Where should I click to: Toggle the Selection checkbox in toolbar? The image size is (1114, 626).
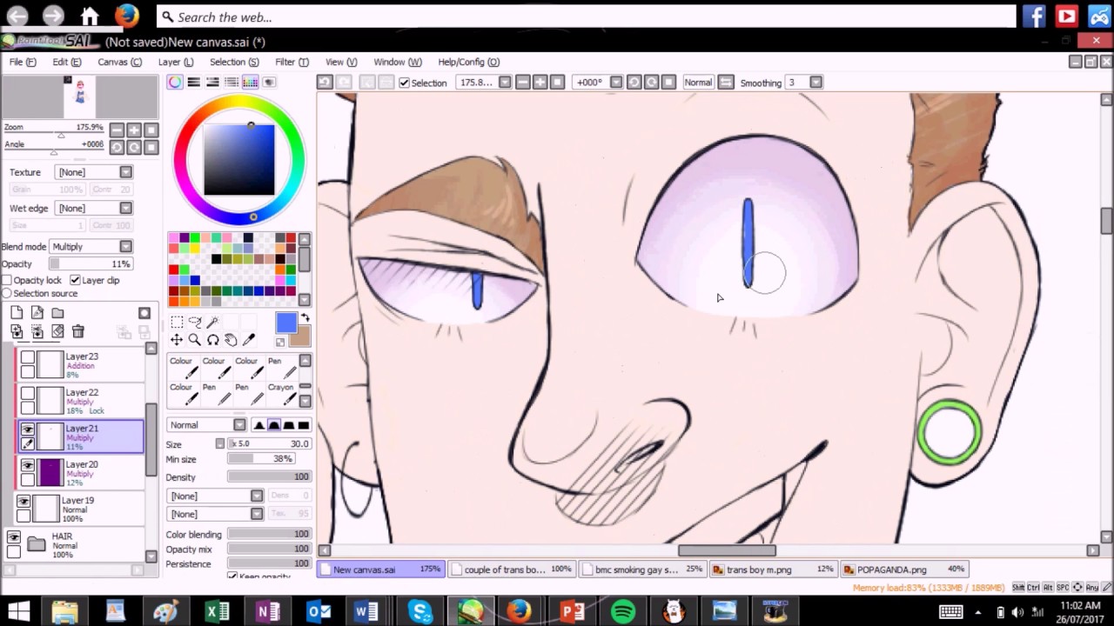(x=405, y=83)
